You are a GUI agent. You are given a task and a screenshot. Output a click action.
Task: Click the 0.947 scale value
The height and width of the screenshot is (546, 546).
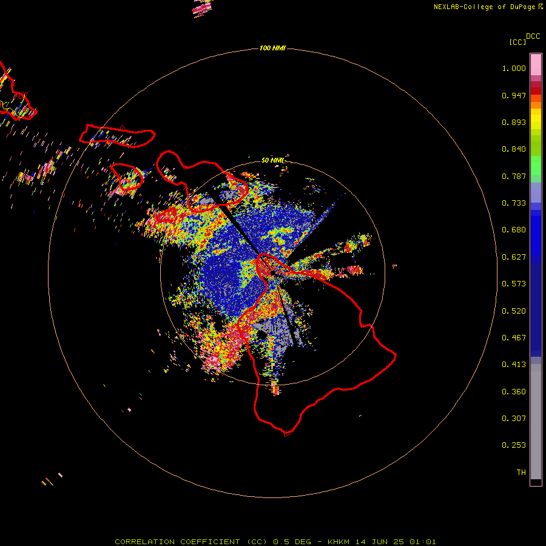514,95
